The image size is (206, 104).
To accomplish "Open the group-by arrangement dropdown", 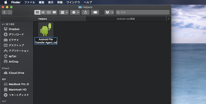I will tap(64, 12).
